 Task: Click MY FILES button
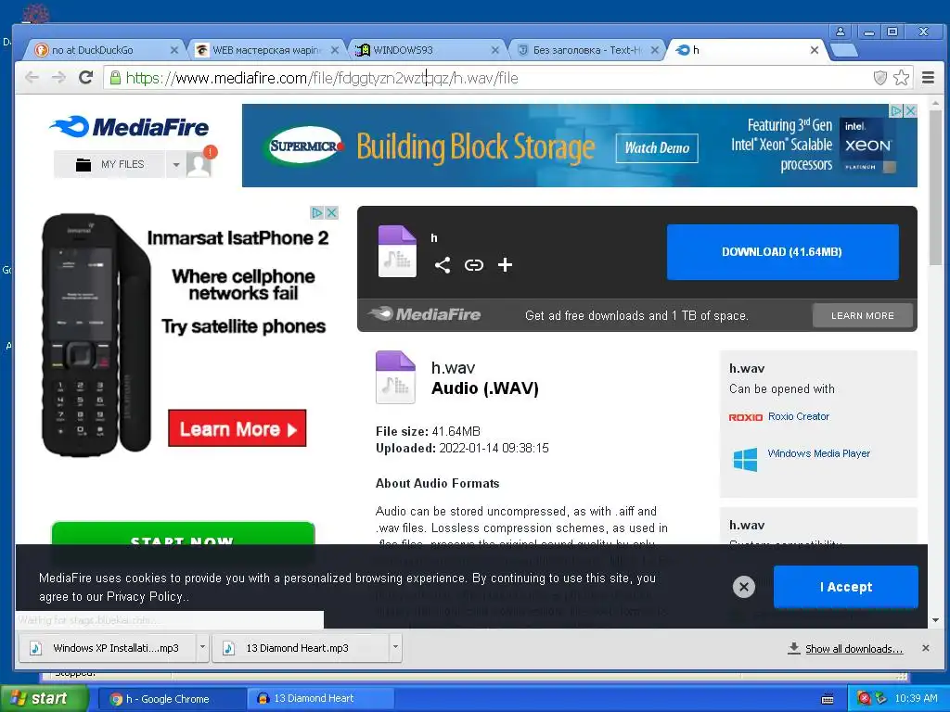pos(109,164)
